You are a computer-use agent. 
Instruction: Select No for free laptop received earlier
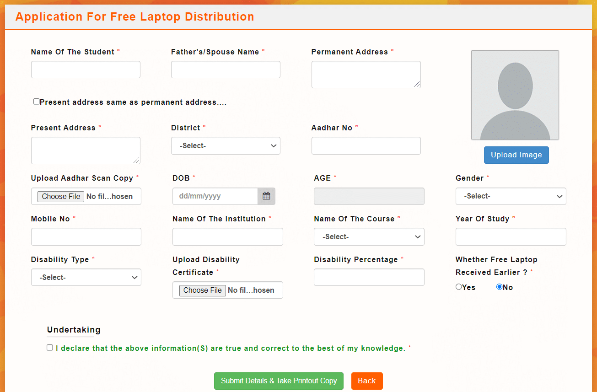click(x=499, y=287)
